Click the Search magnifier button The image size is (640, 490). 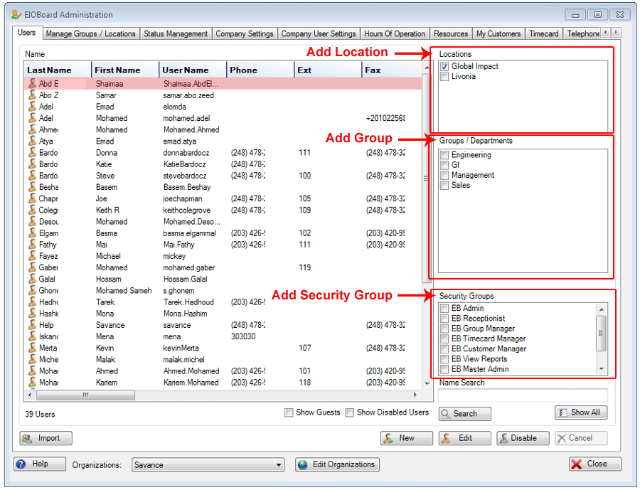pos(446,413)
